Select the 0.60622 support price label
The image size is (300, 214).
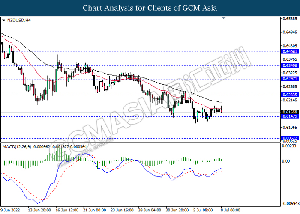click(x=290, y=138)
